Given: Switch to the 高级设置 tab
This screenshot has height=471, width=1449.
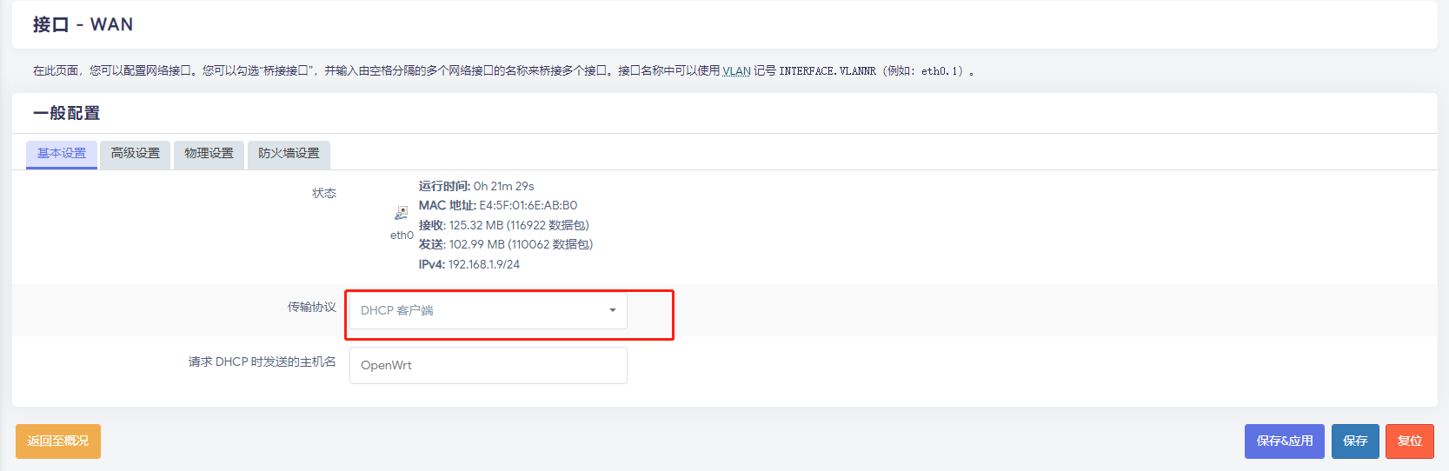Looking at the screenshot, I should [x=136, y=154].
